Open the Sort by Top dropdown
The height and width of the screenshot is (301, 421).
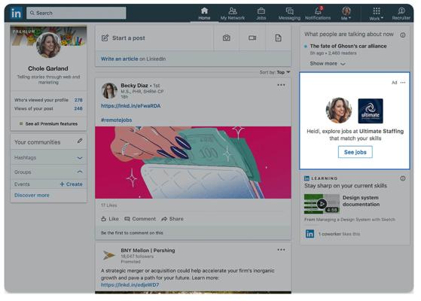pos(275,72)
